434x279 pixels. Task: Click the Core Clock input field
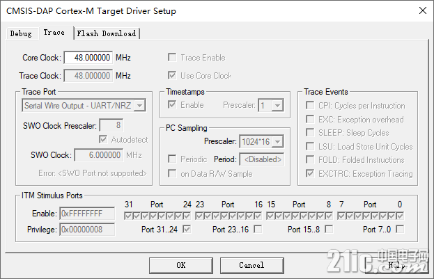88,58
